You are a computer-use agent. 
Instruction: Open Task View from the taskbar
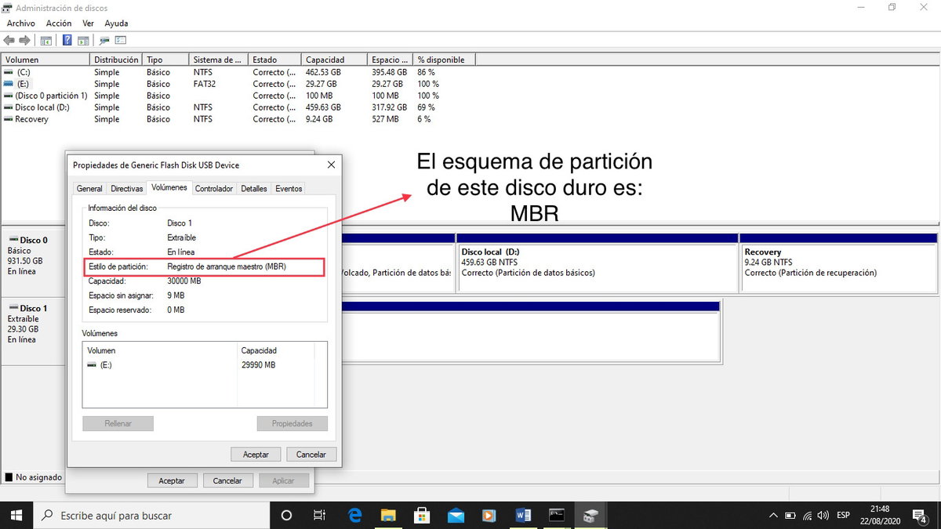point(319,515)
